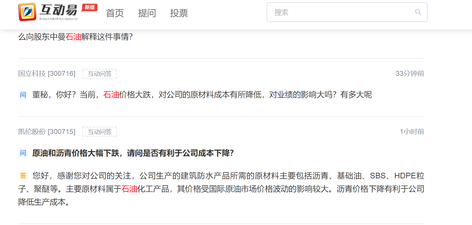The width and height of the screenshot is (472, 225).
Task: Open the 石油价格大跌 question text
Action: (x=202, y=95)
